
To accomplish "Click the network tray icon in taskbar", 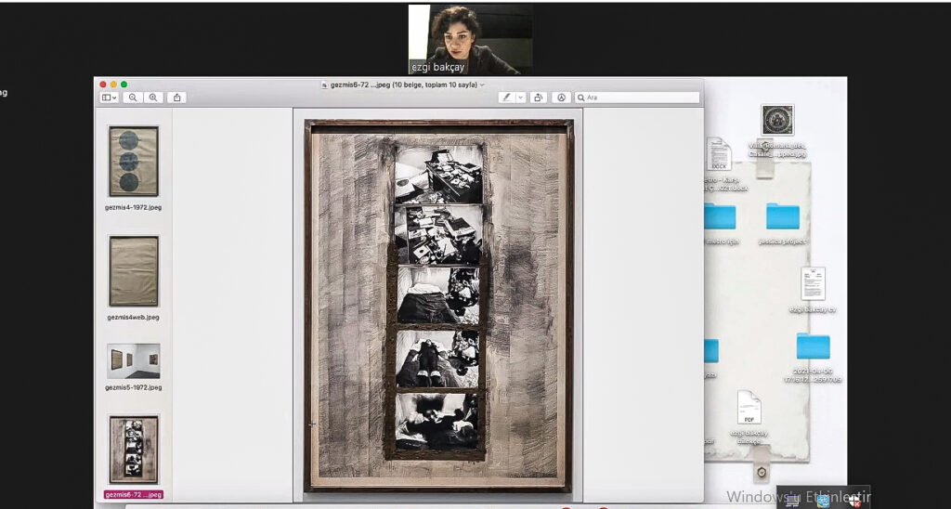I will [793, 502].
